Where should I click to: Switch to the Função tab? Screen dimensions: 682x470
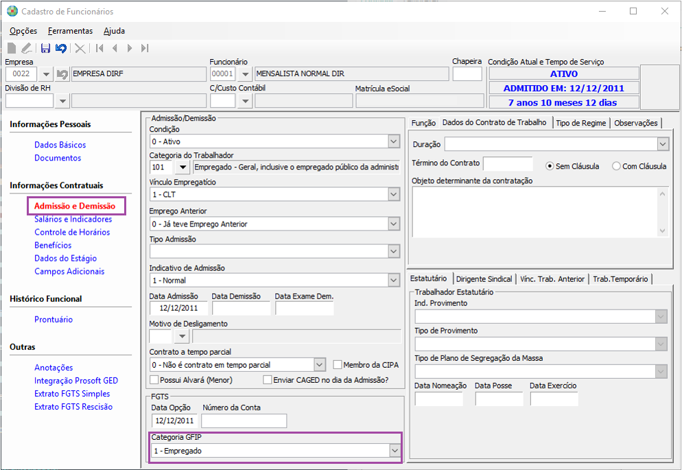423,123
